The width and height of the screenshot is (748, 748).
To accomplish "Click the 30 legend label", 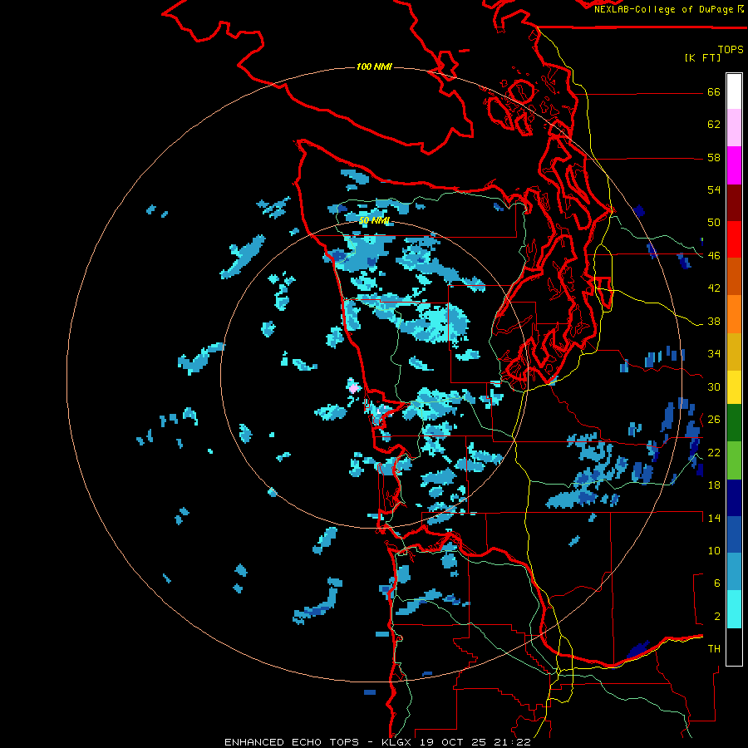I will pos(714,386).
